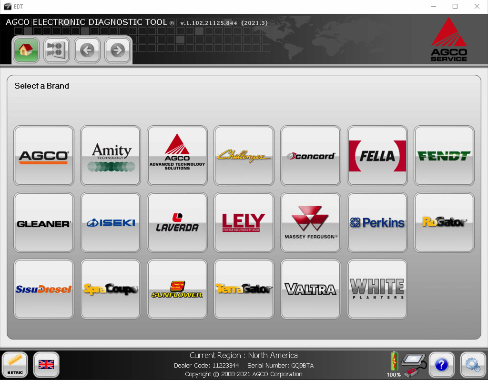488x380 pixels.
Task: Go forward with the right arrow
Action: tap(118, 50)
